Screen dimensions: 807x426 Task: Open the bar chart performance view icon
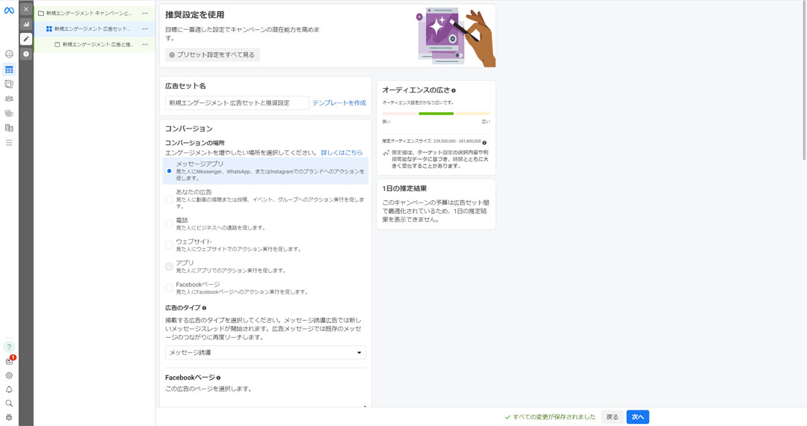pyautogui.click(x=26, y=24)
